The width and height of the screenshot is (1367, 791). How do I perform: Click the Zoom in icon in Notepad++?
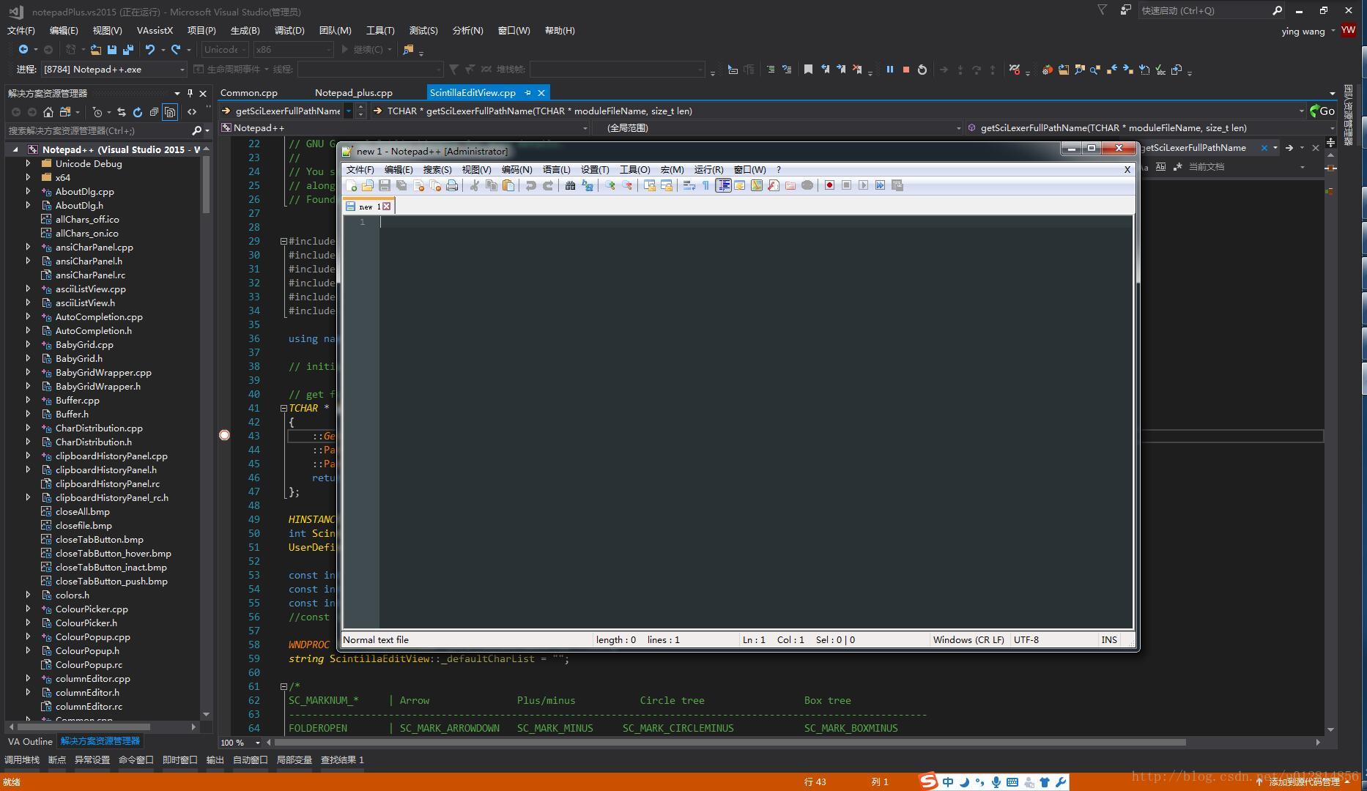(x=610, y=185)
